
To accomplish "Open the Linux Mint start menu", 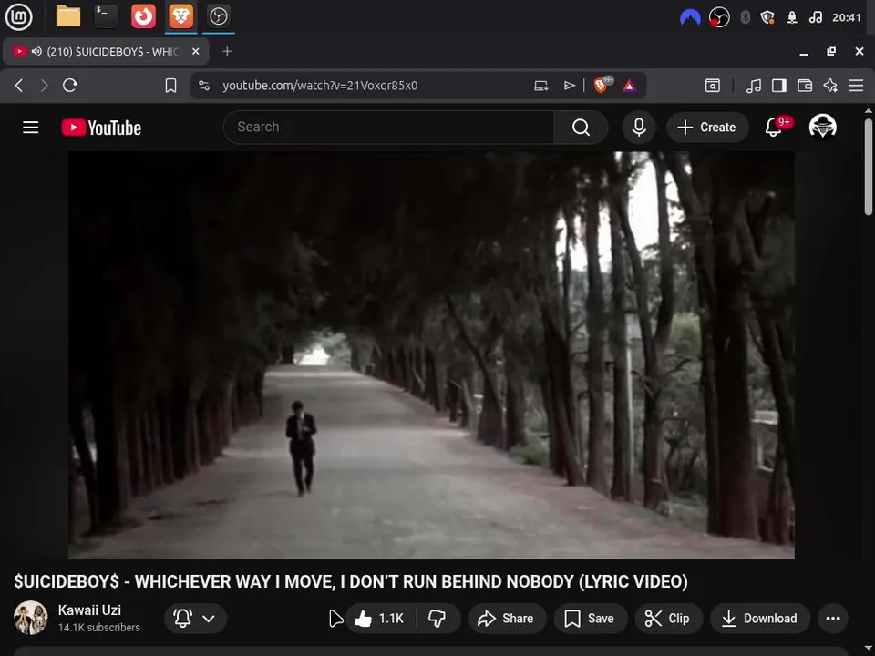I will tap(19, 16).
